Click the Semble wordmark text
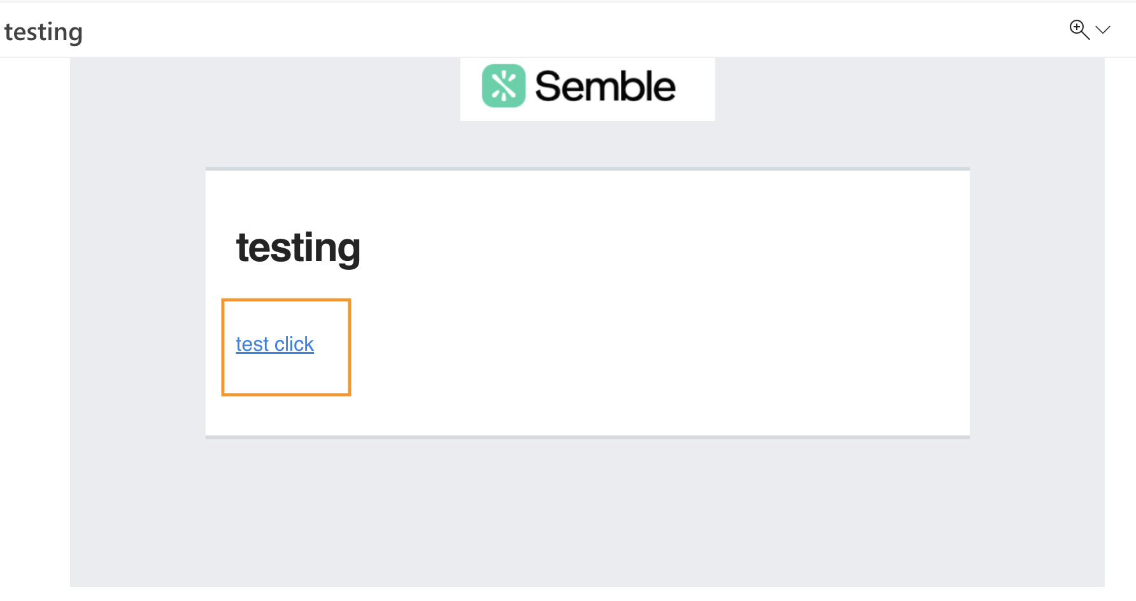This screenshot has height=601, width=1136. point(605,87)
